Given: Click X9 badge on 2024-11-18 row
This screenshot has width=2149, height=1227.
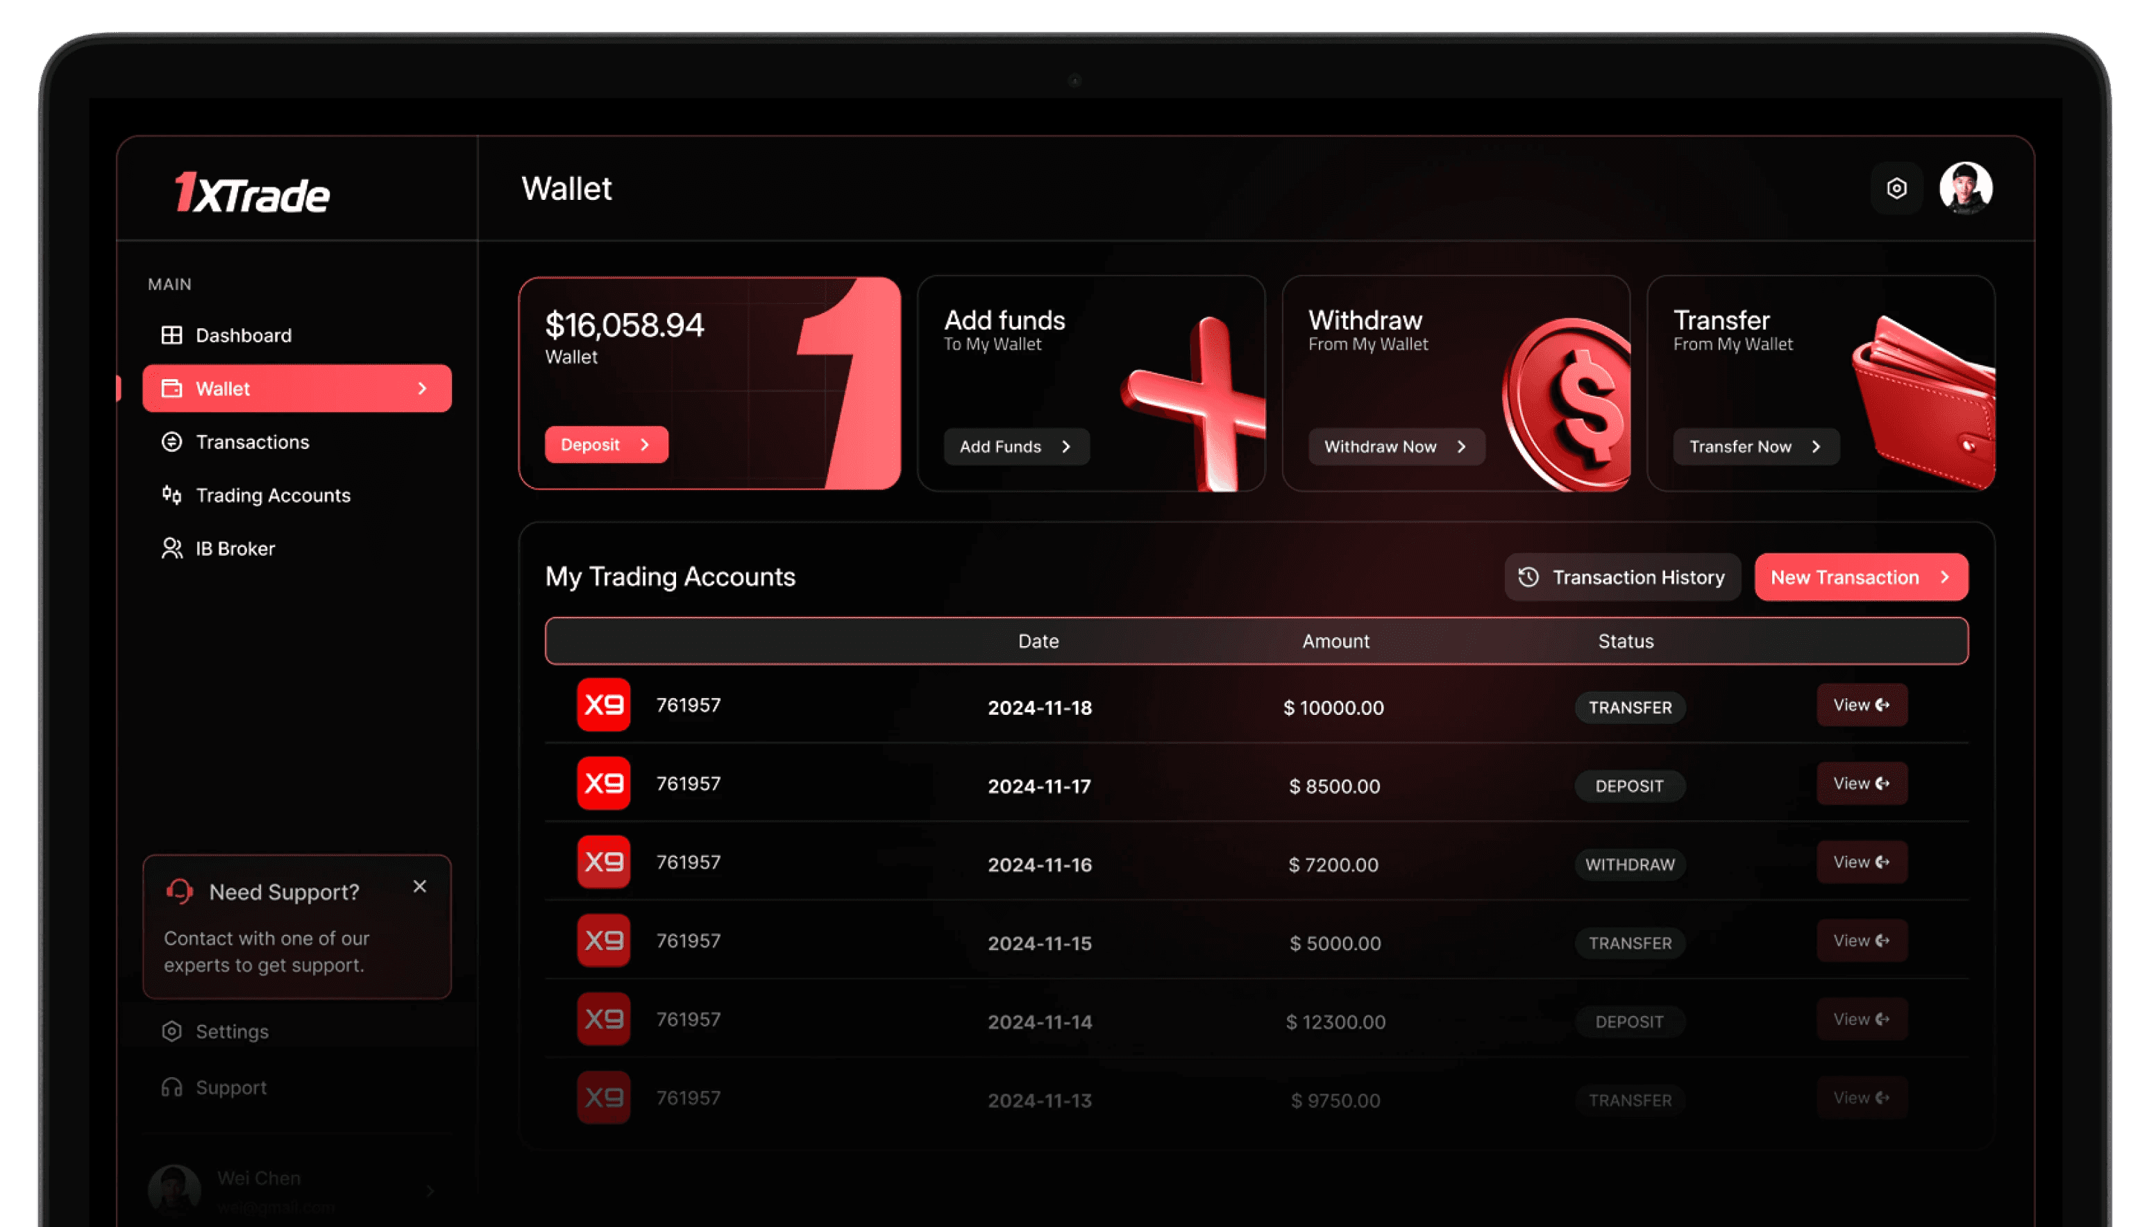Looking at the screenshot, I should pyautogui.click(x=603, y=704).
